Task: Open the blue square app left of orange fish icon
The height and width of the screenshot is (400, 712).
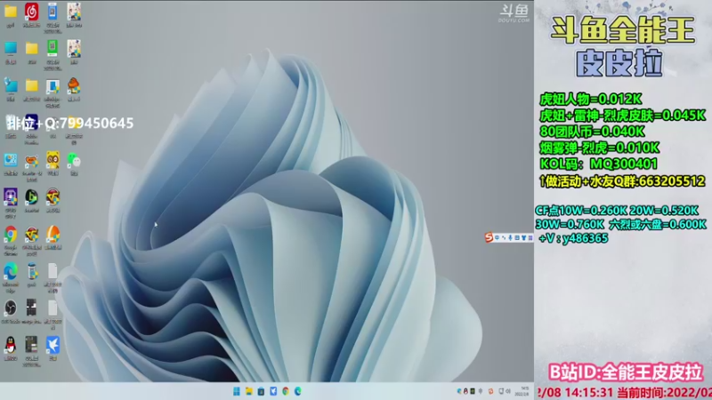Action: tap(11, 160)
